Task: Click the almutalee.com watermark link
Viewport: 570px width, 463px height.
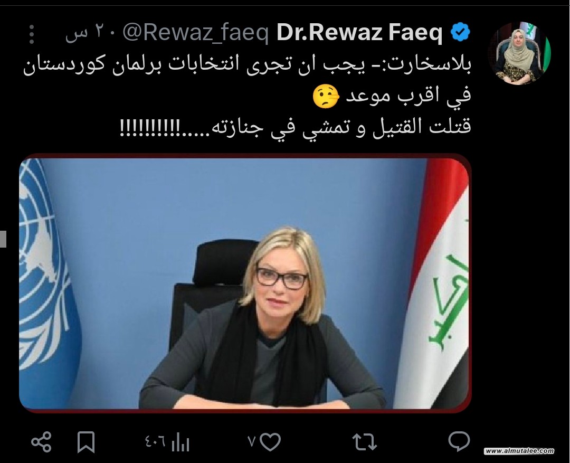Action: [519, 451]
